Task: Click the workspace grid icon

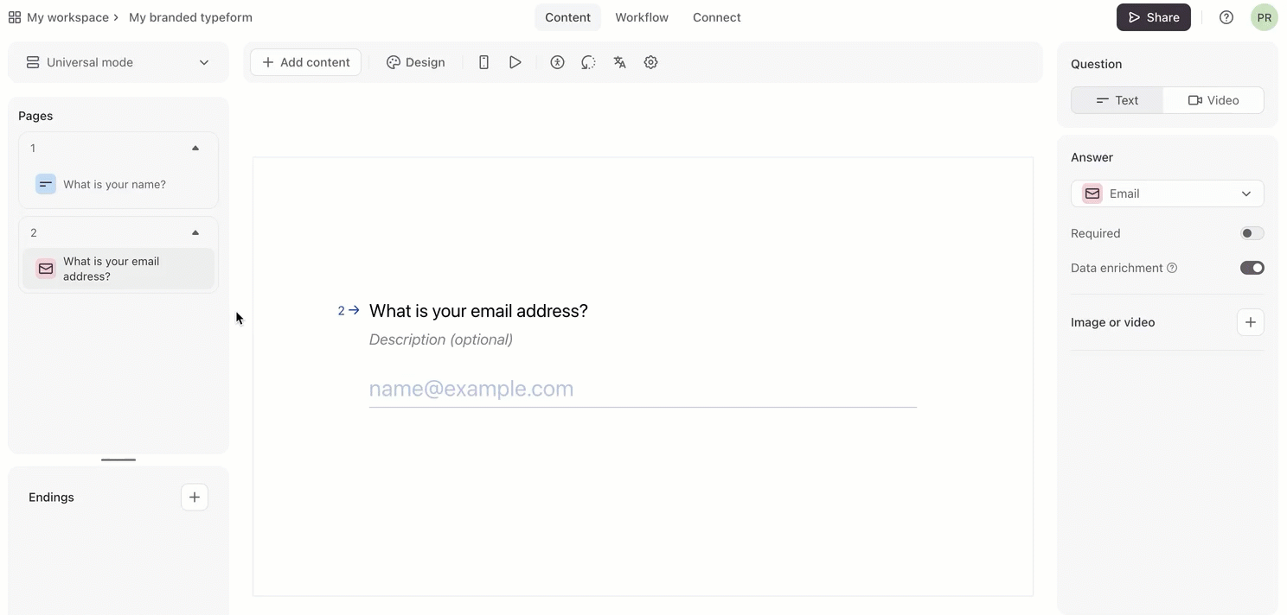Action: click(15, 17)
